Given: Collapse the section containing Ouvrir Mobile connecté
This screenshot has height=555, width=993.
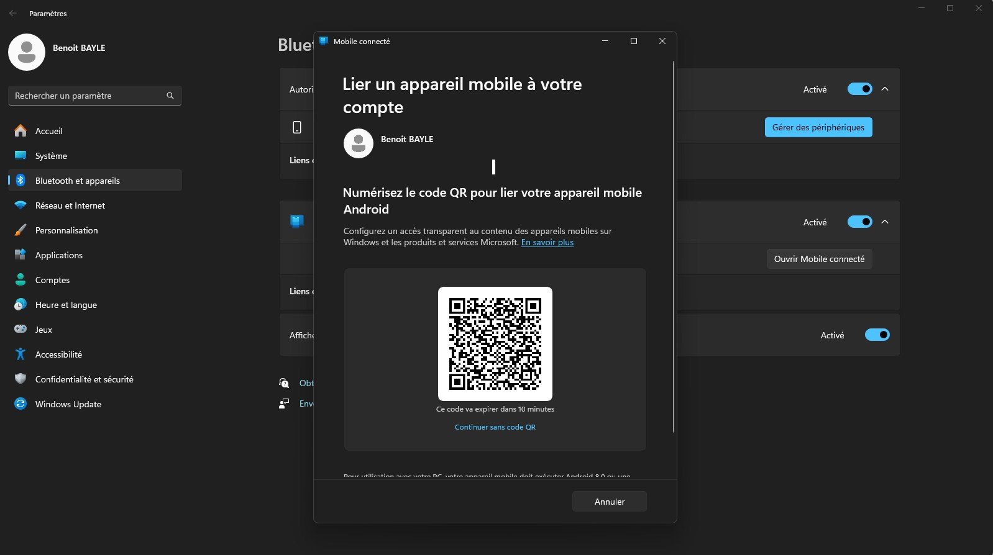Looking at the screenshot, I should point(885,222).
